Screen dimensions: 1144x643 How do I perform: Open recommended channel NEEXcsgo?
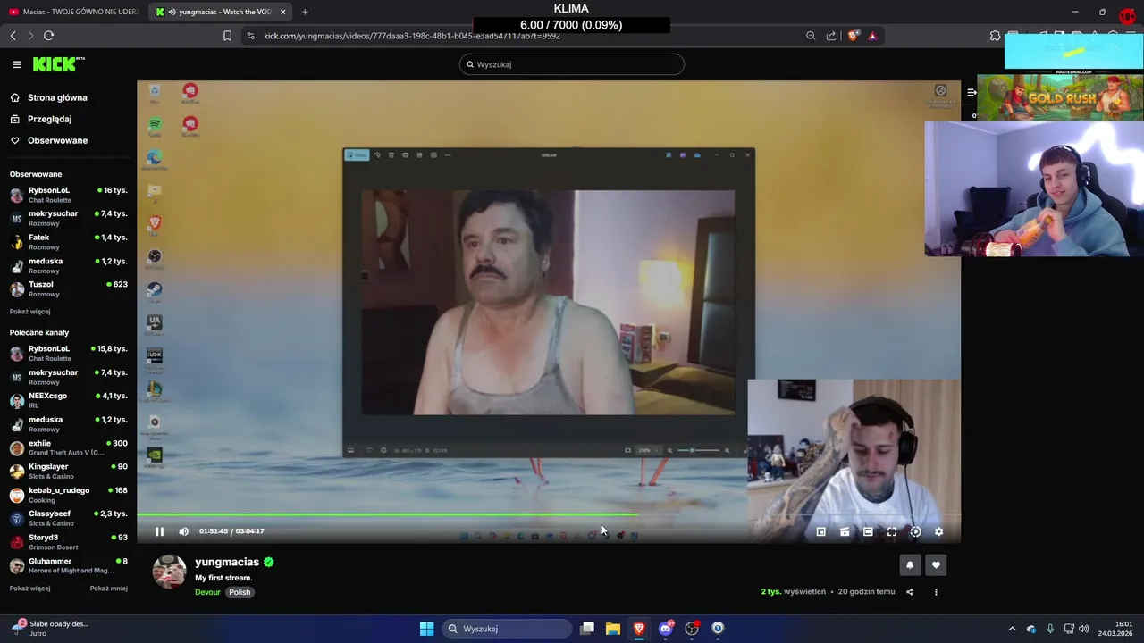click(x=68, y=400)
